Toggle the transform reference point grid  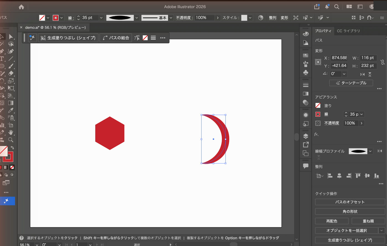(x=318, y=62)
